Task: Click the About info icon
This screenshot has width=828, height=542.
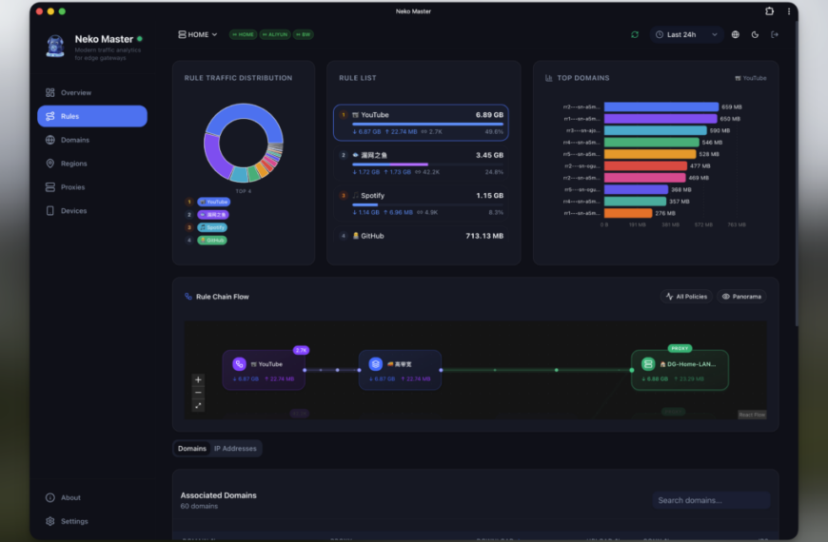Action: click(50, 497)
